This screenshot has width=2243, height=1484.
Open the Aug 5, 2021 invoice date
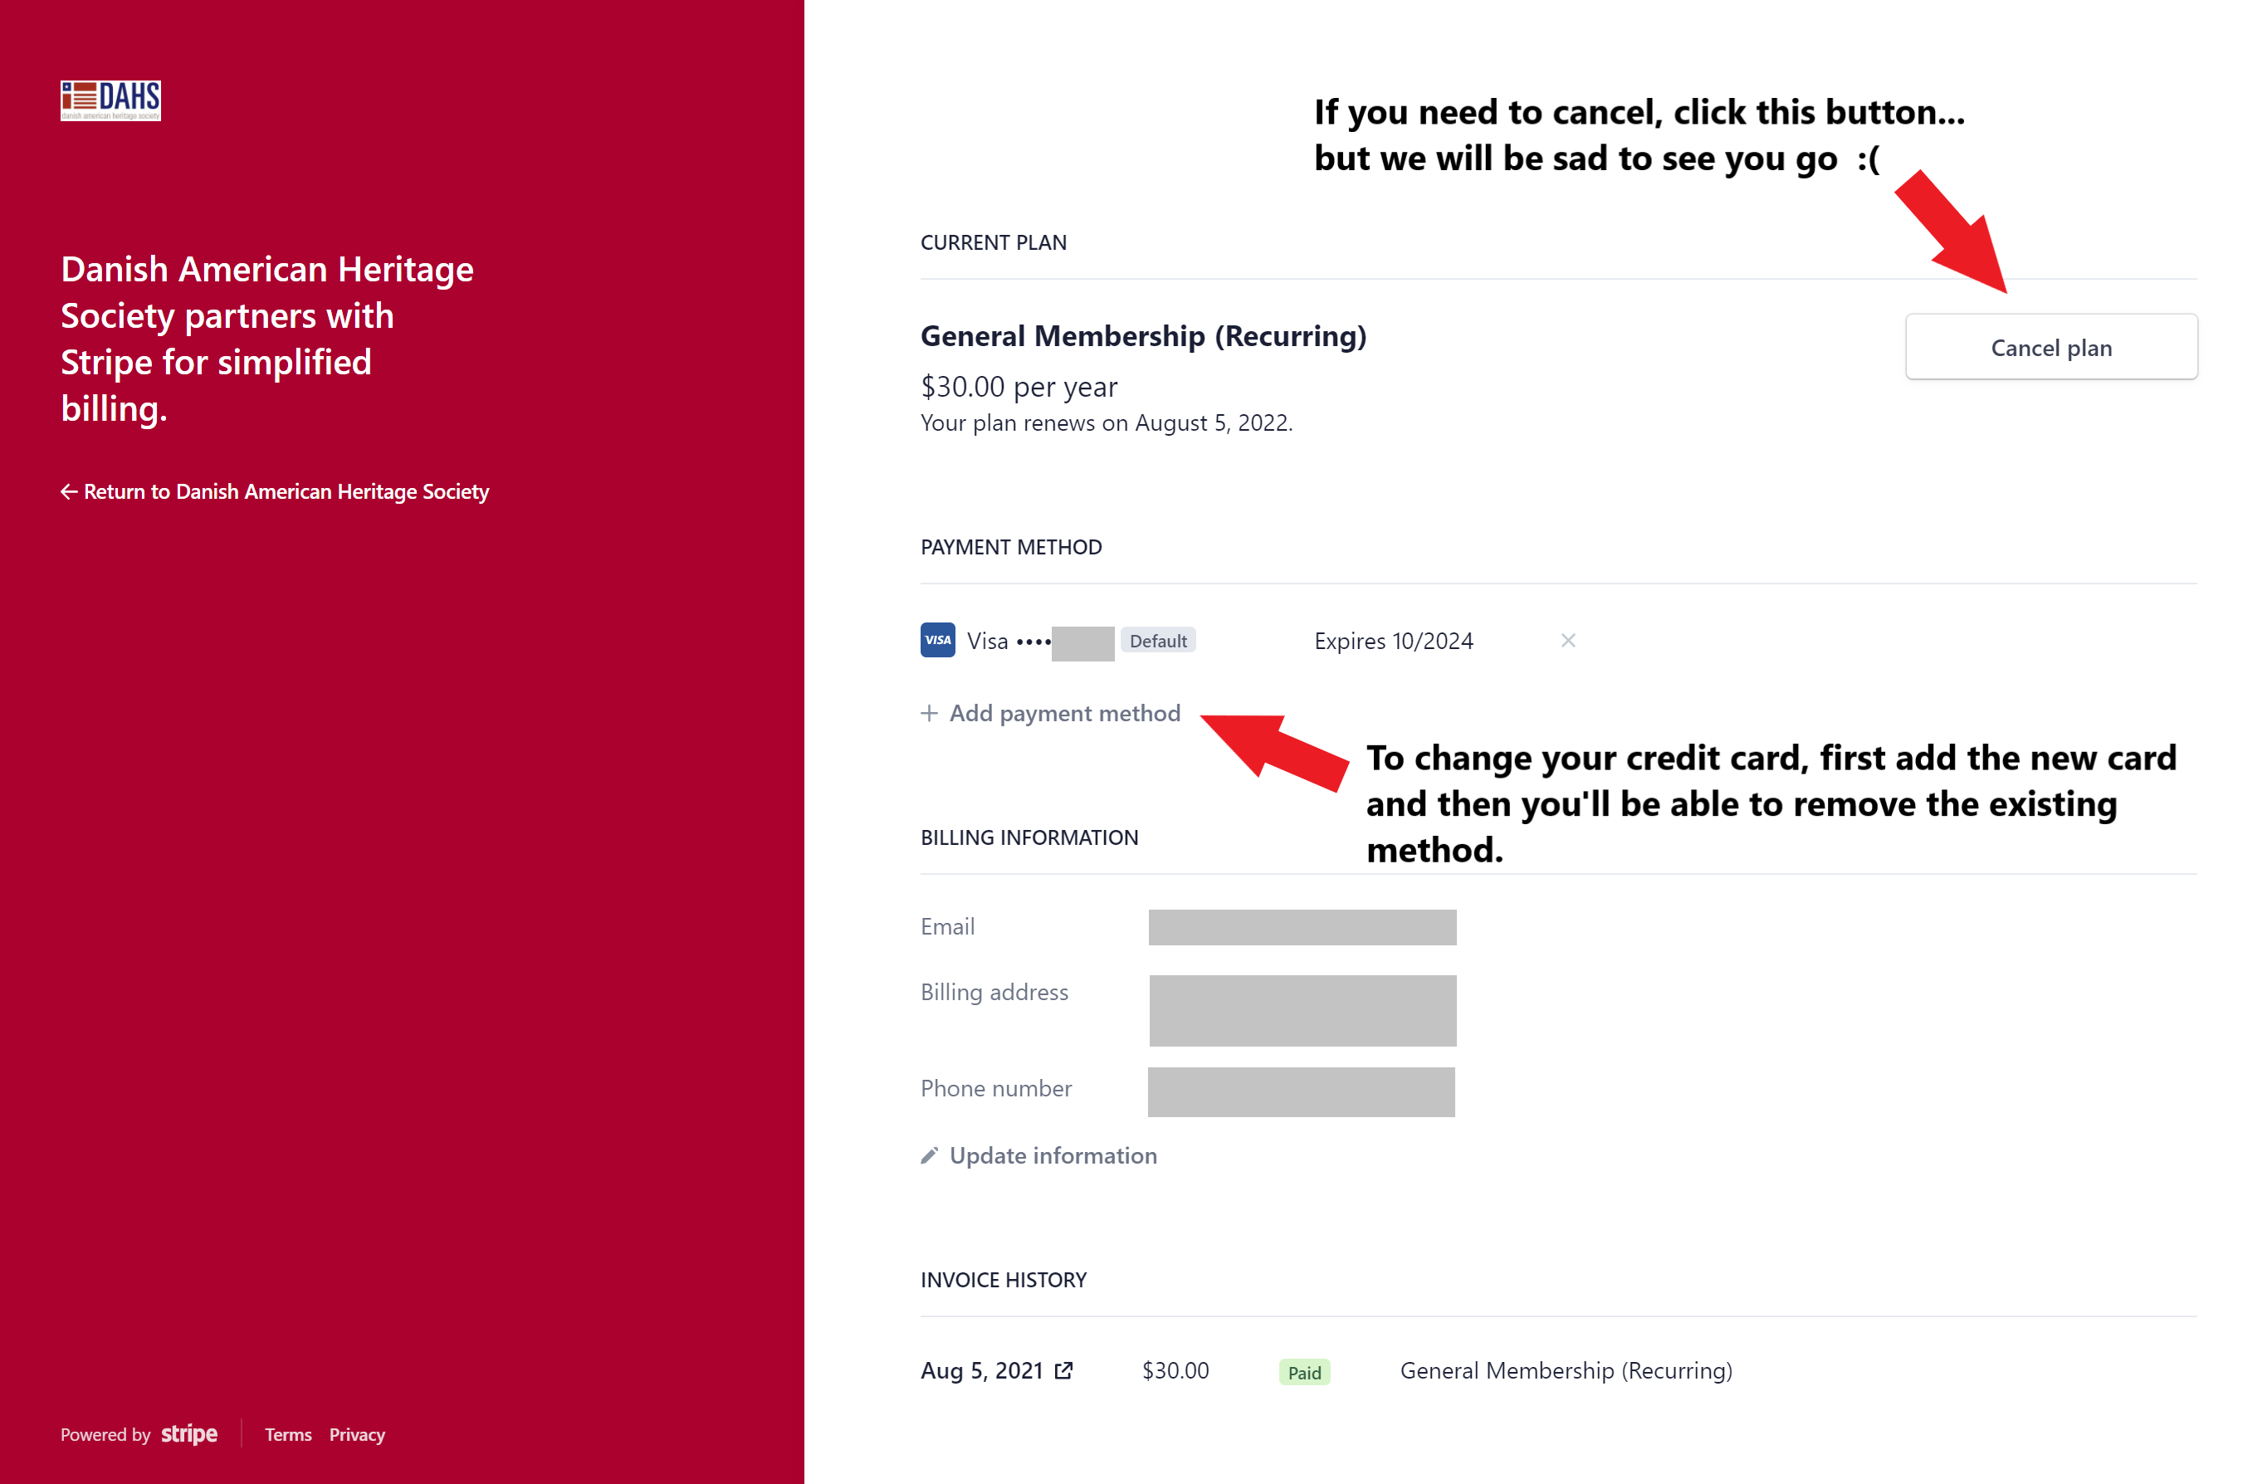[x=981, y=1370]
